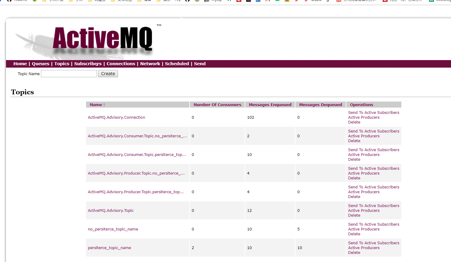Open the Send page in navigation
451x262 pixels.
point(200,64)
